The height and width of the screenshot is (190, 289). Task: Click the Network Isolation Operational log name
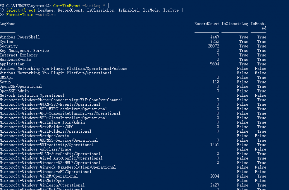[32, 96]
